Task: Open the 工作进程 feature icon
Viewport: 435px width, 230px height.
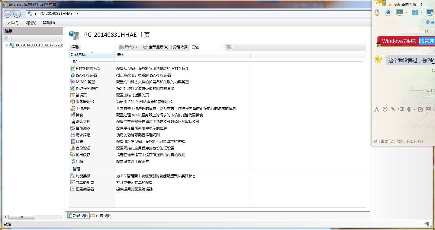Action: (72, 109)
